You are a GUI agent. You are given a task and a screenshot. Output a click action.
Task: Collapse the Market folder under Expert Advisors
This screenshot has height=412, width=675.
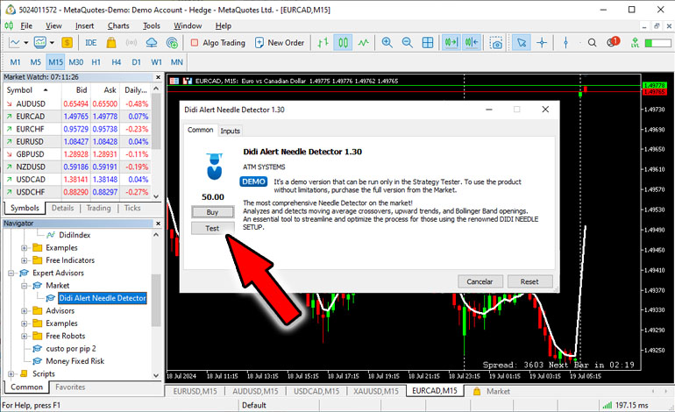click(x=25, y=286)
